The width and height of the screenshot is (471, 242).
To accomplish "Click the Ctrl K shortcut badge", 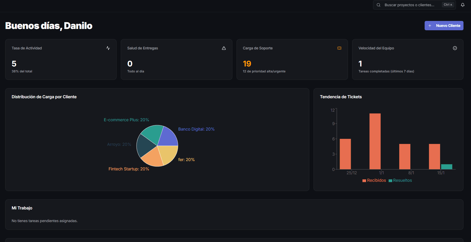I will pyautogui.click(x=448, y=4).
